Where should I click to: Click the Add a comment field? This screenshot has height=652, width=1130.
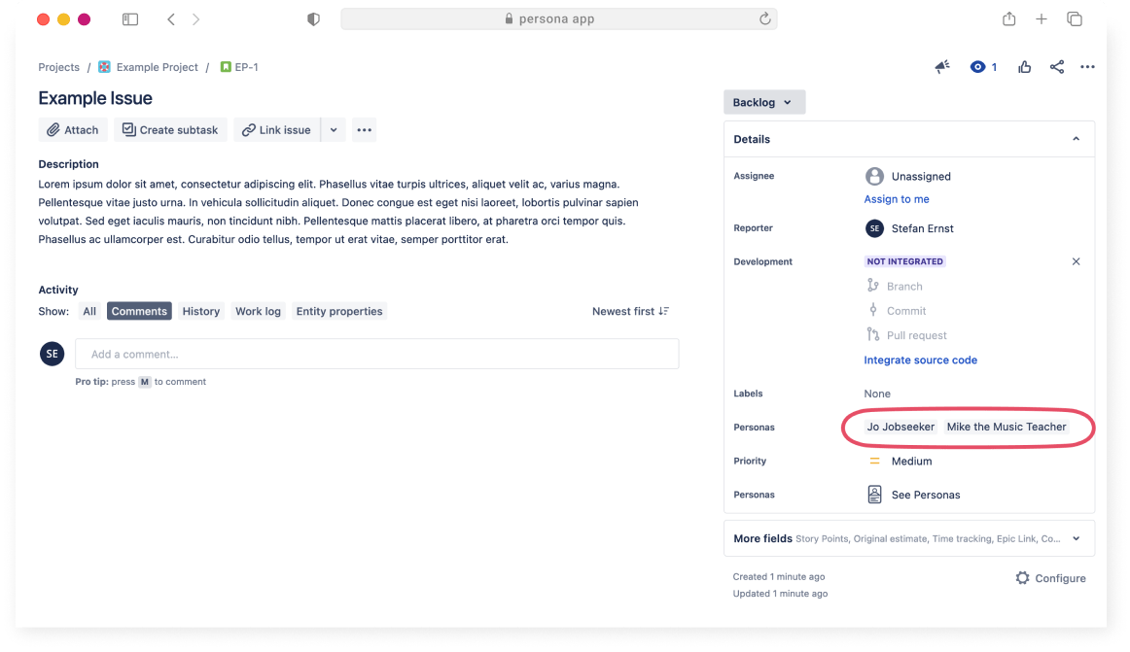[376, 354]
